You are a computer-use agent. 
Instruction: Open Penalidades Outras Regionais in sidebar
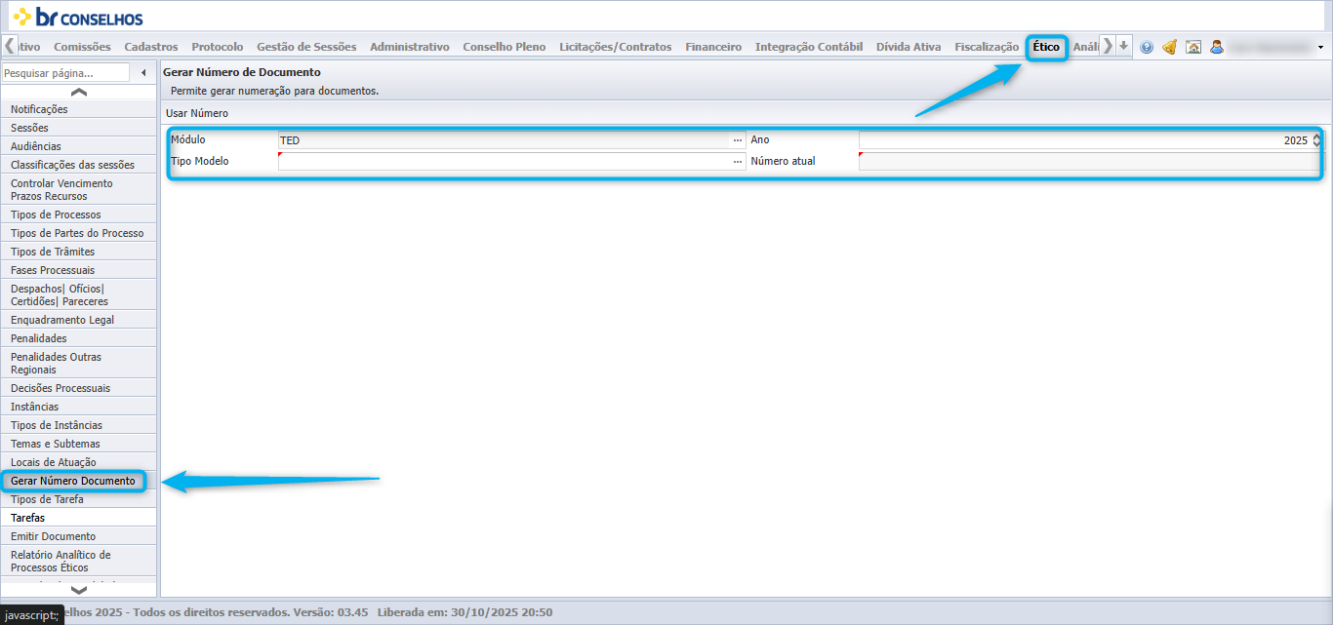click(x=78, y=364)
